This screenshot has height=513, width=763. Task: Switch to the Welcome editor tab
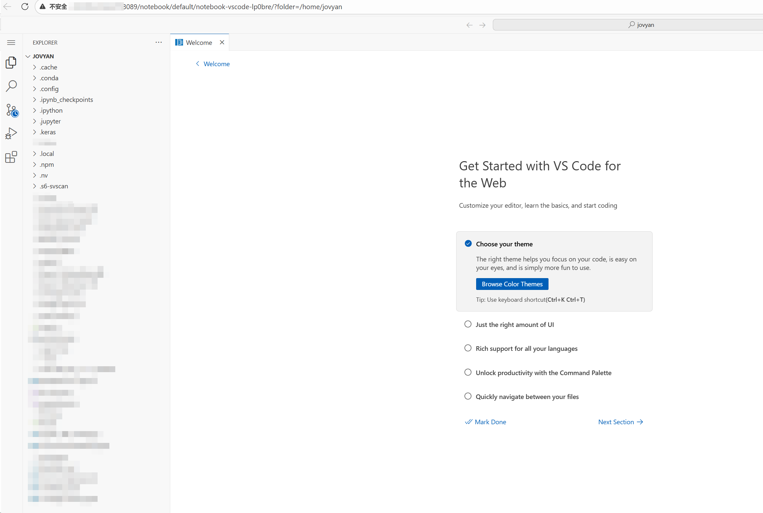click(198, 43)
